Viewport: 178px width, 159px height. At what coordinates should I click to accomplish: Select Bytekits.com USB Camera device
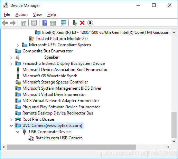59,138
